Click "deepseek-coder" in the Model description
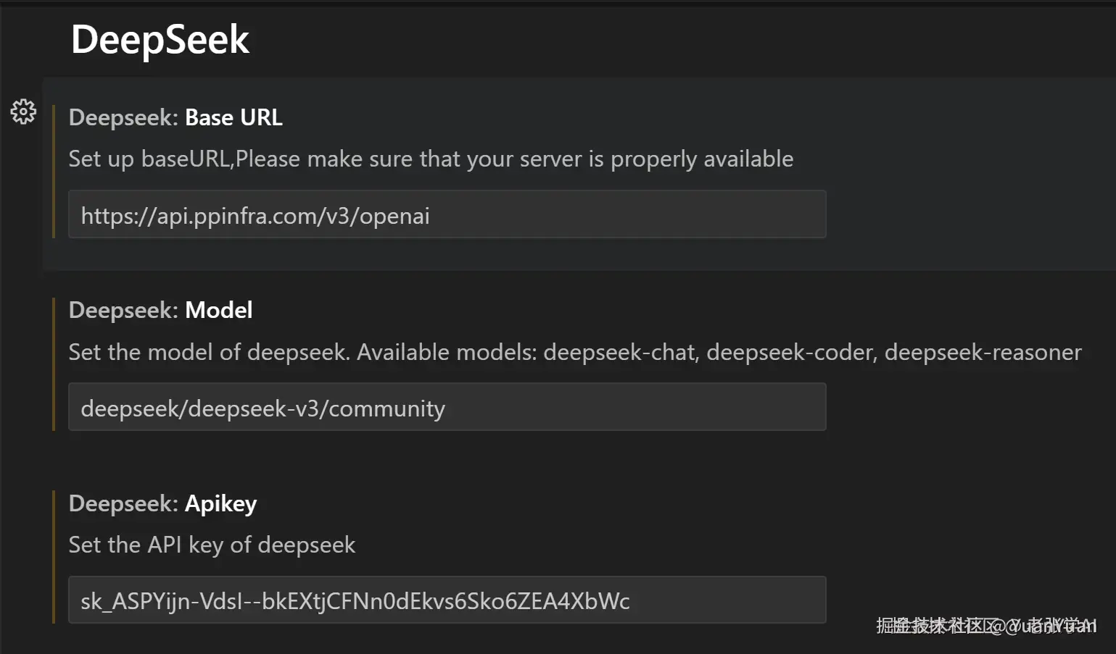This screenshot has width=1116, height=654. pyautogui.click(x=790, y=352)
